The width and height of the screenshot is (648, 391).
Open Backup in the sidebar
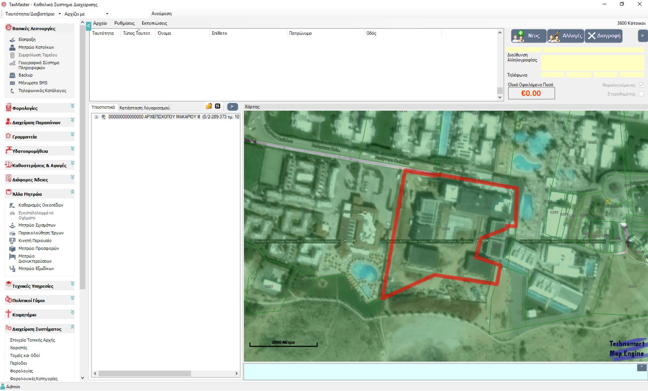[25, 75]
